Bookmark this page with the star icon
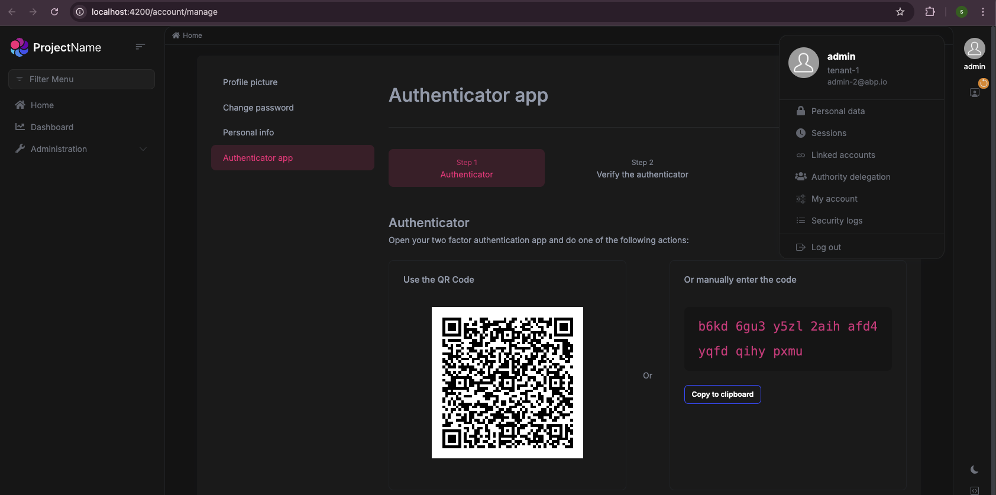This screenshot has width=996, height=495. (x=900, y=12)
